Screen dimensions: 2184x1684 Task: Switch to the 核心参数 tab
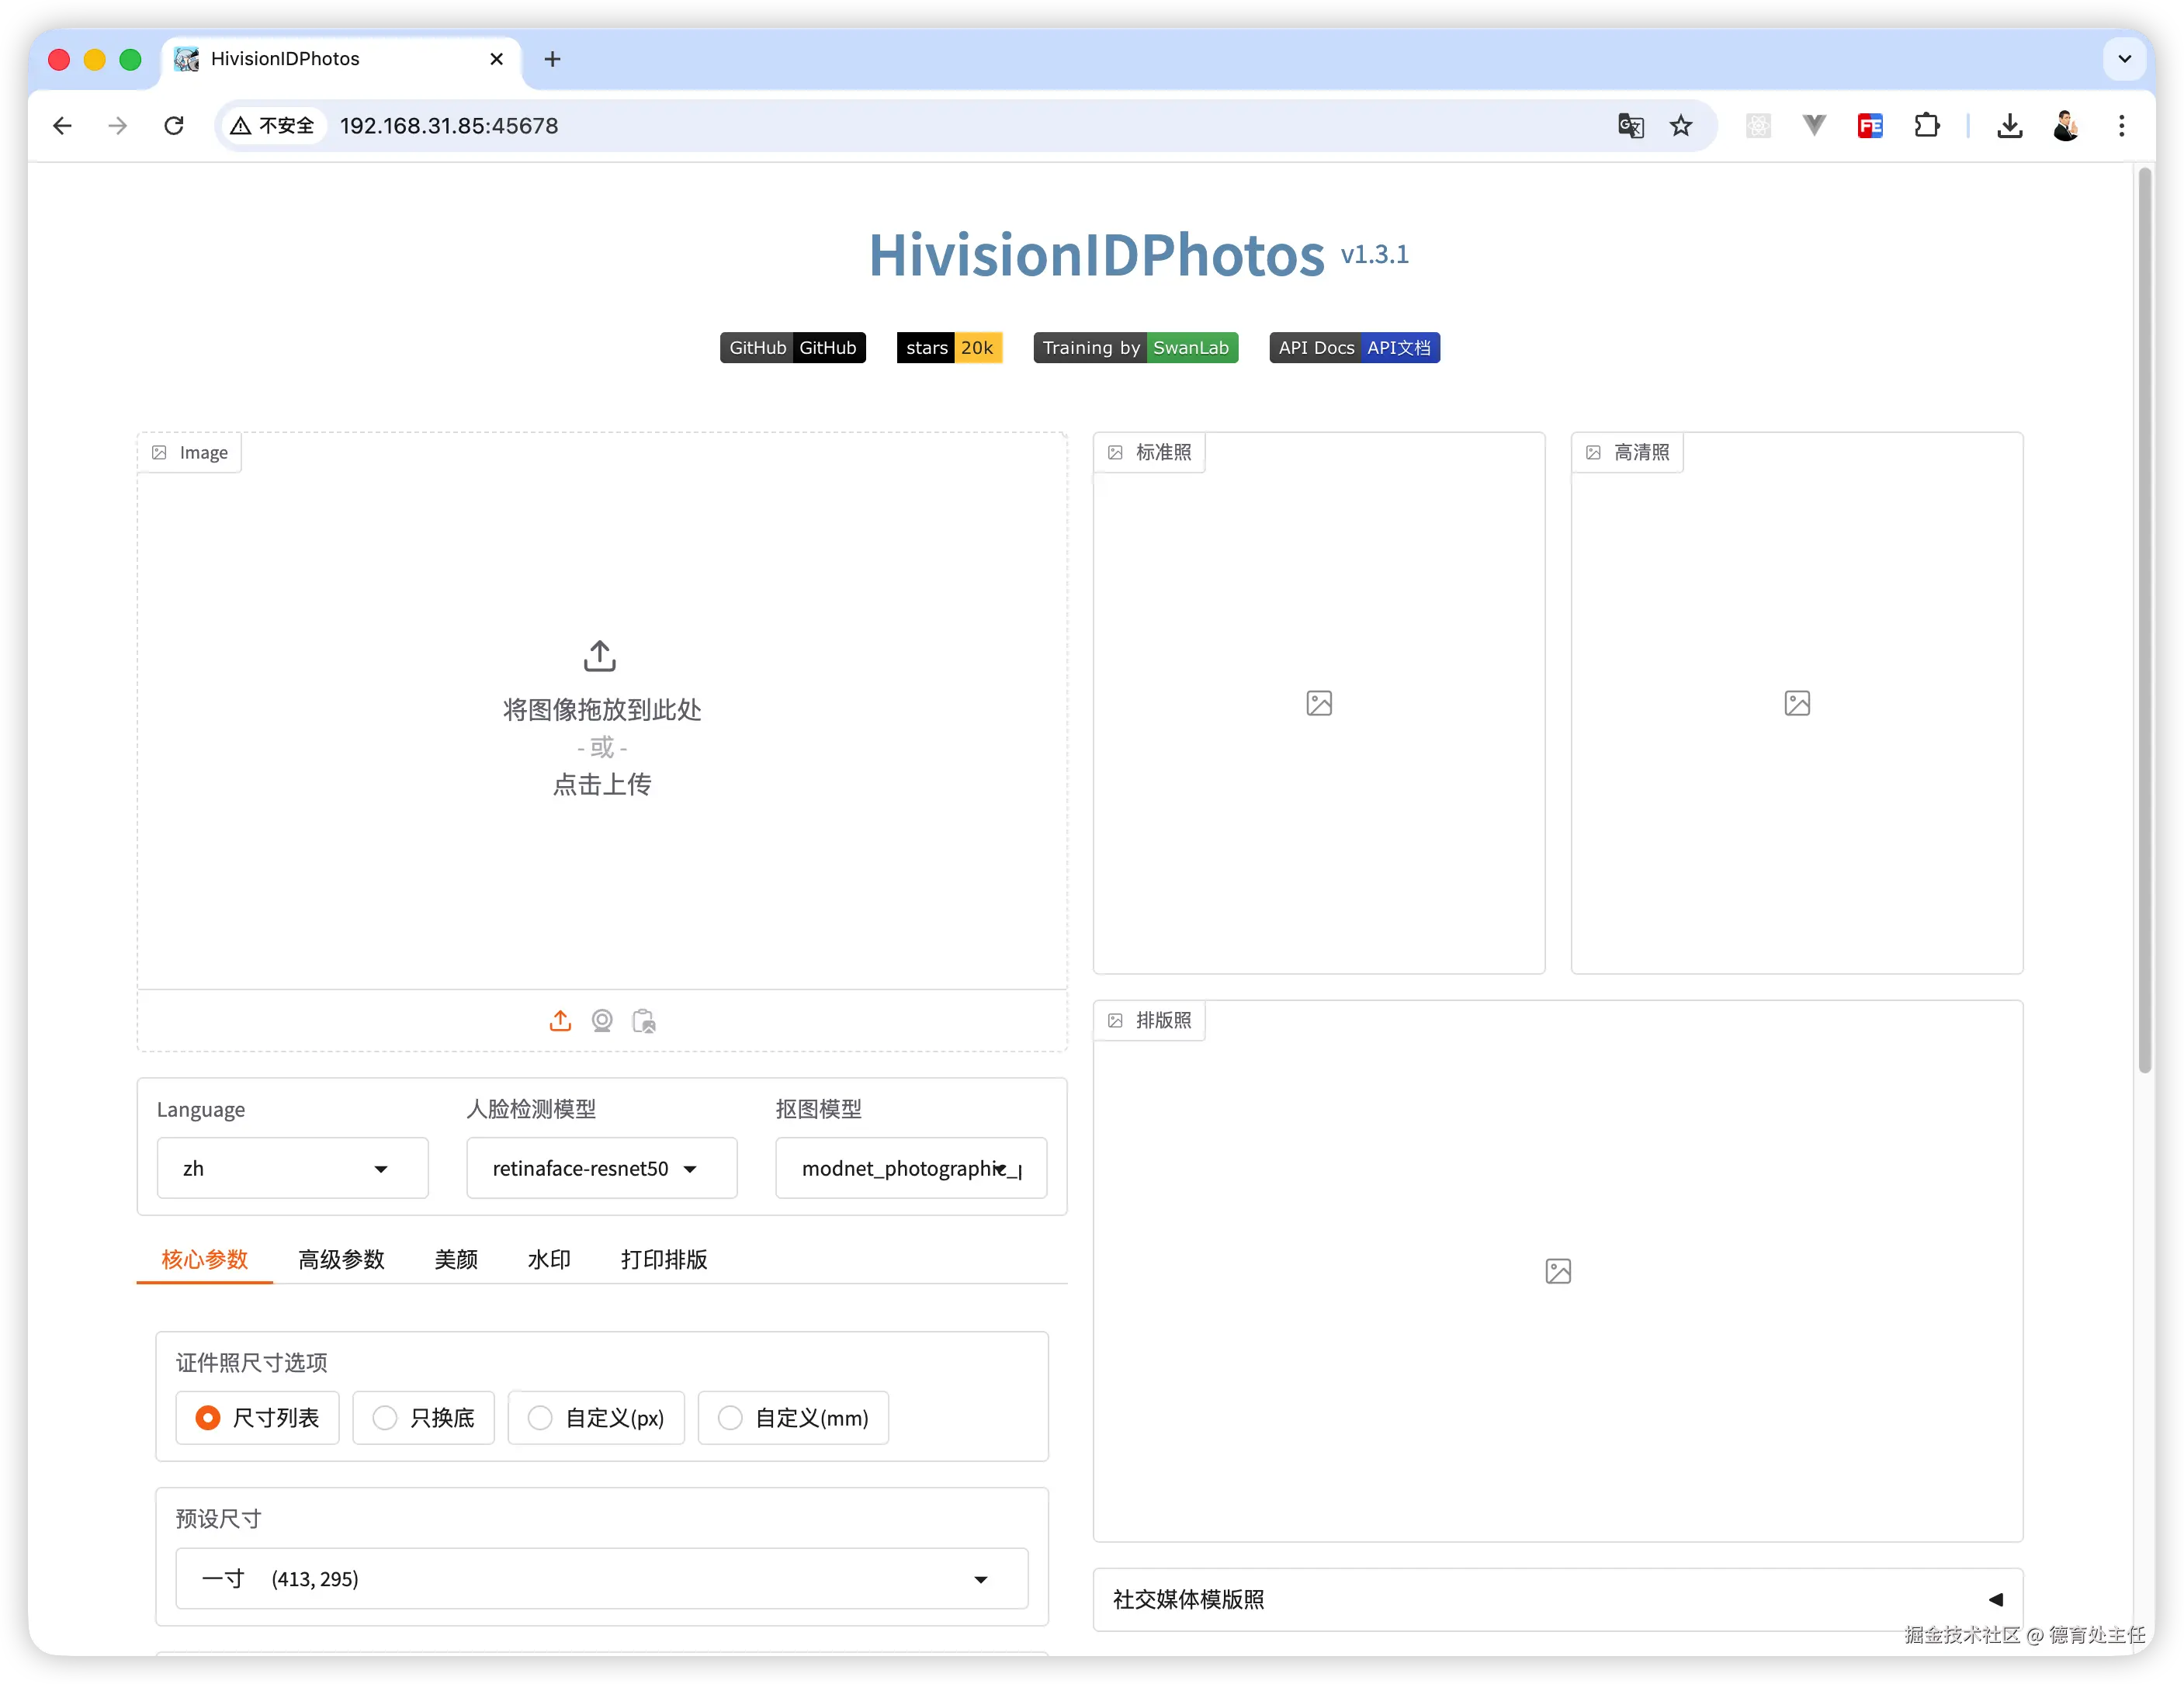click(x=205, y=1259)
